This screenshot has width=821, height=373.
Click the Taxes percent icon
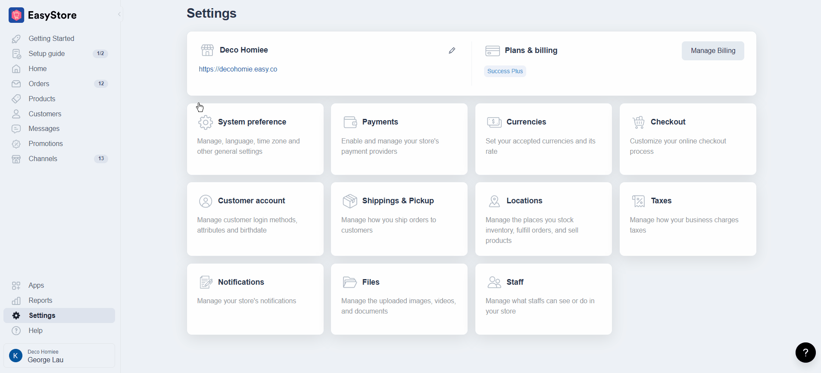point(638,201)
